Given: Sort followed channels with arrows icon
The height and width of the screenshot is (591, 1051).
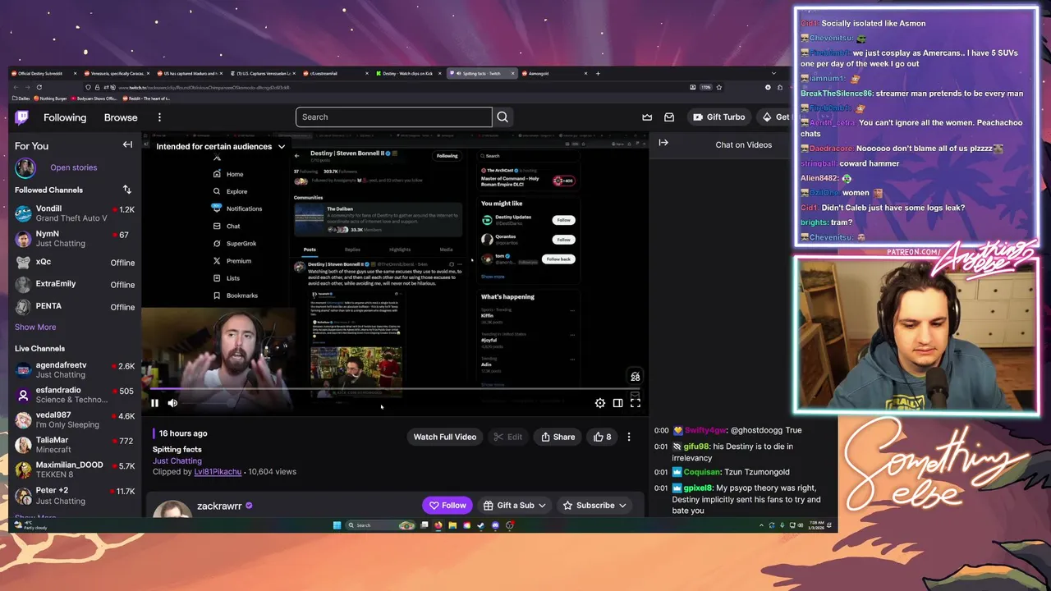Looking at the screenshot, I should pos(126,190).
